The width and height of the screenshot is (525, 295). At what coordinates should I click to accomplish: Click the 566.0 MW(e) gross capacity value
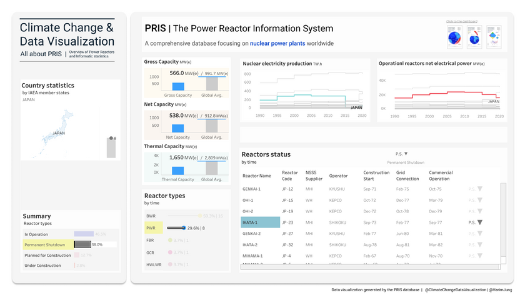pyautogui.click(x=184, y=73)
